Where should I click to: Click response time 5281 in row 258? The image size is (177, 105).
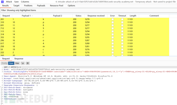click(87, 46)
